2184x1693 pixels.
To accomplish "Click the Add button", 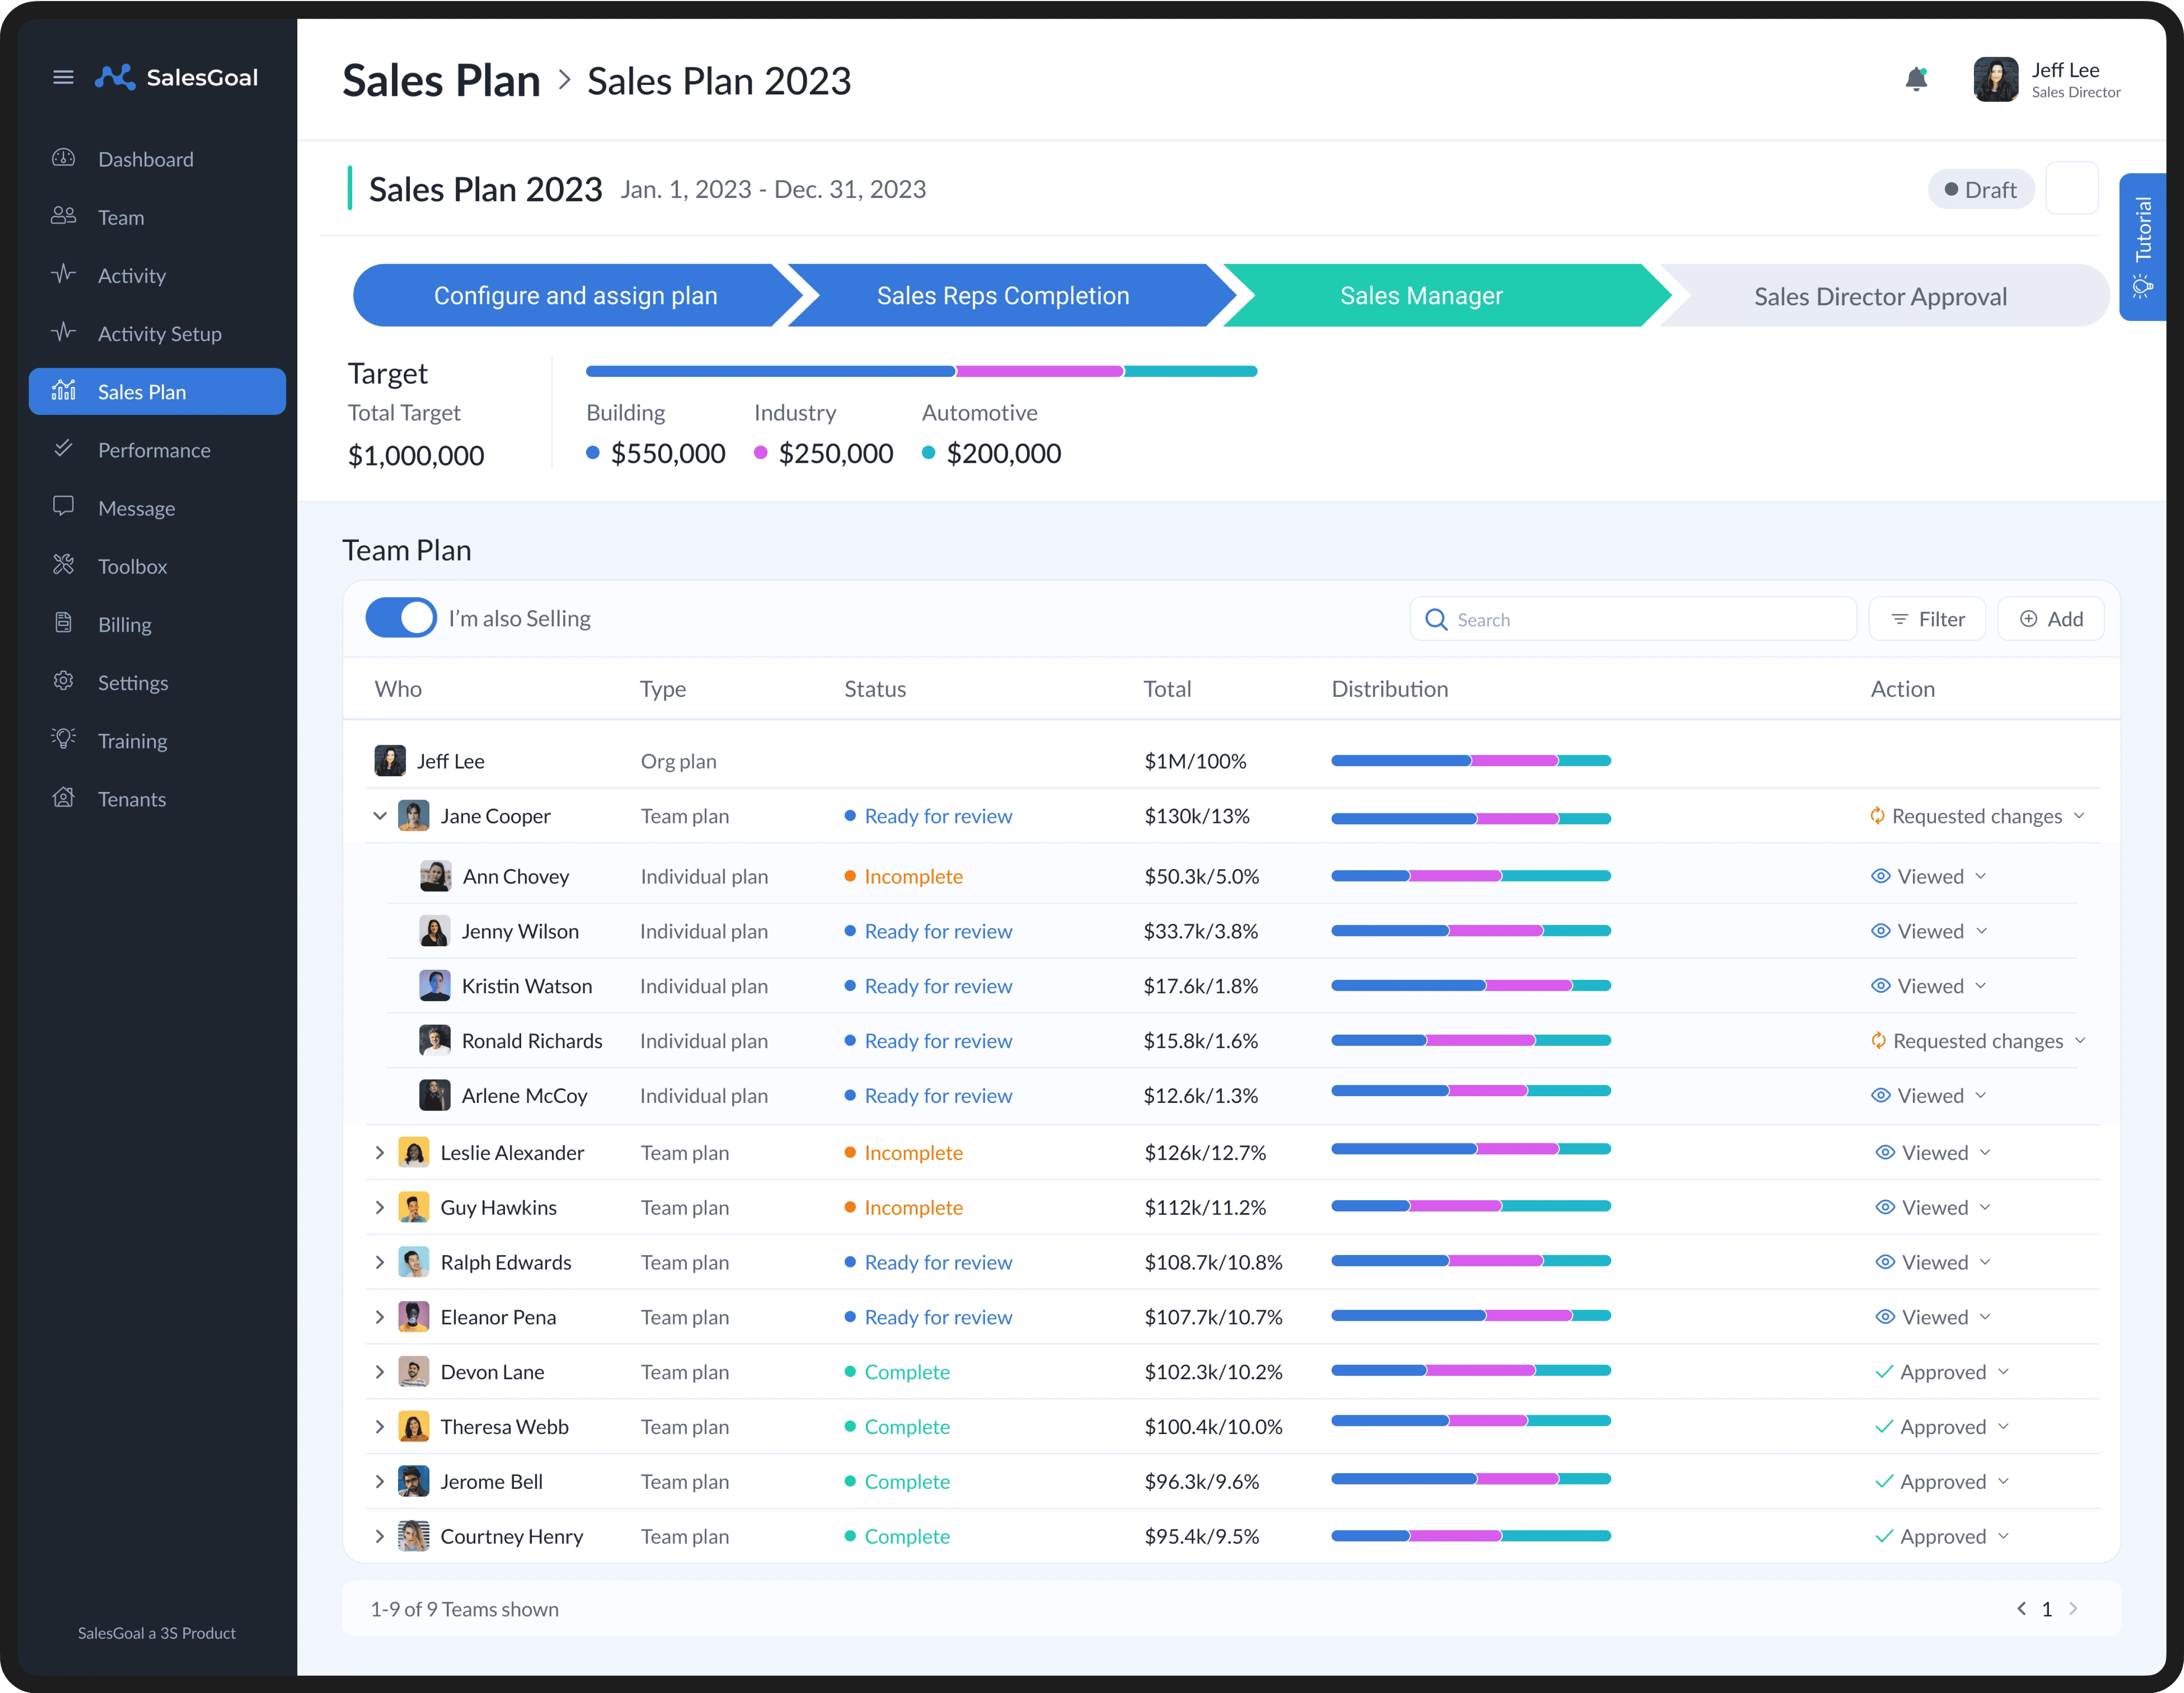I will pos(2050,619).
